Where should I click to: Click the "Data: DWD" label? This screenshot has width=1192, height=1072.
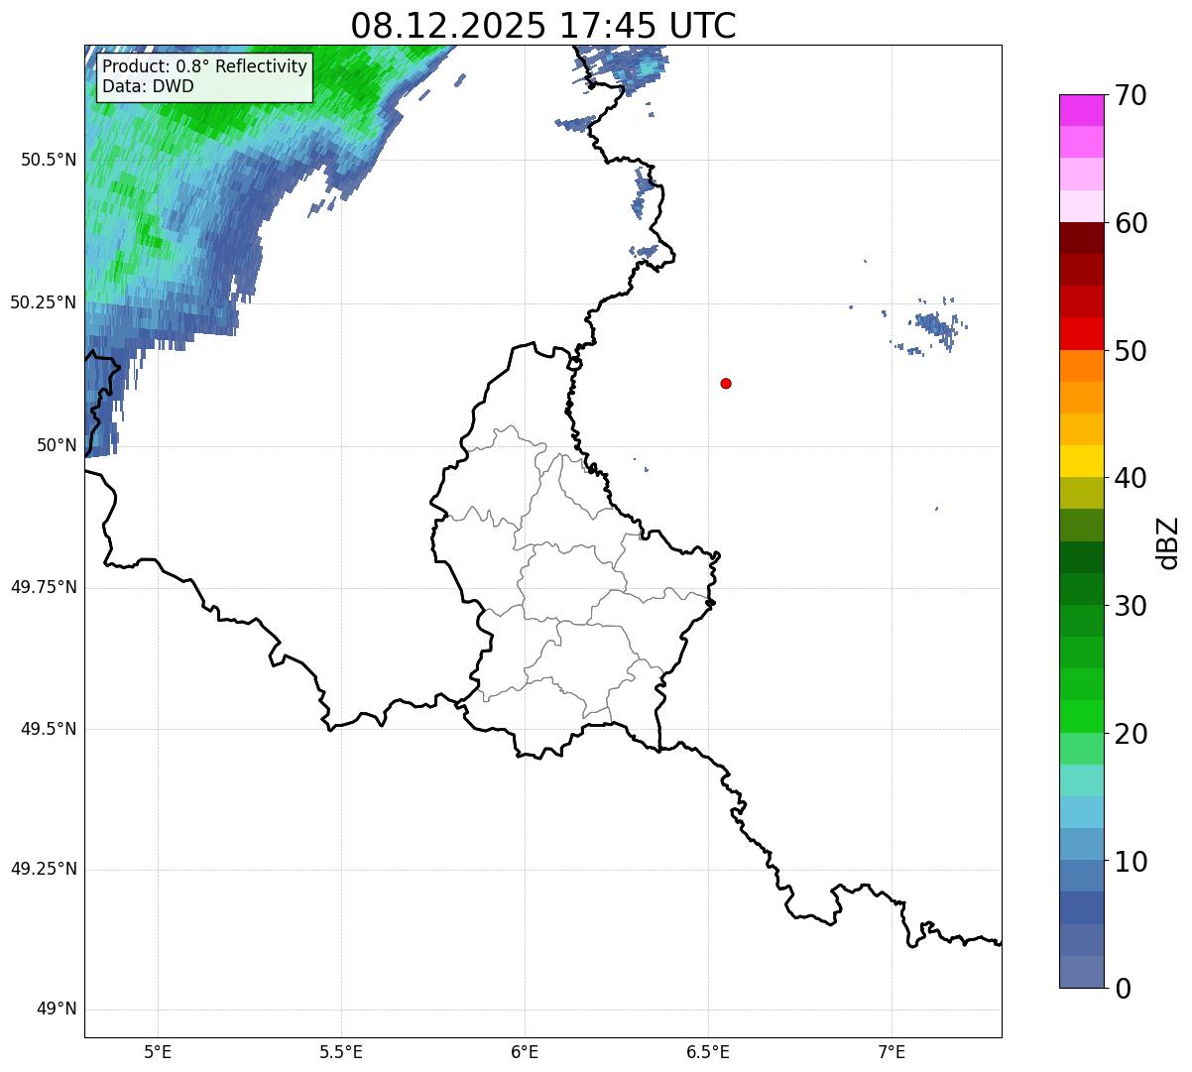click(x=149, y=86)
